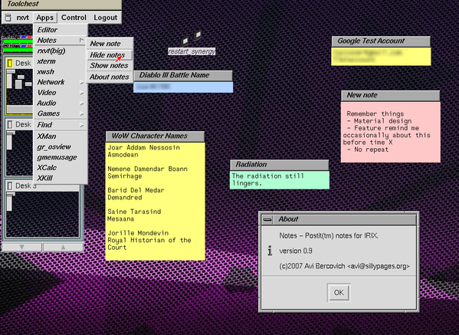Screen dimensions: 459x335
Task: Click the Radiation note title bar
Action: (280, 165)
